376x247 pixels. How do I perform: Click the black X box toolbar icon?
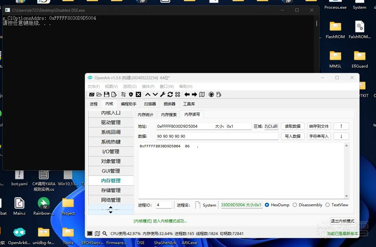tap(138, 94)
